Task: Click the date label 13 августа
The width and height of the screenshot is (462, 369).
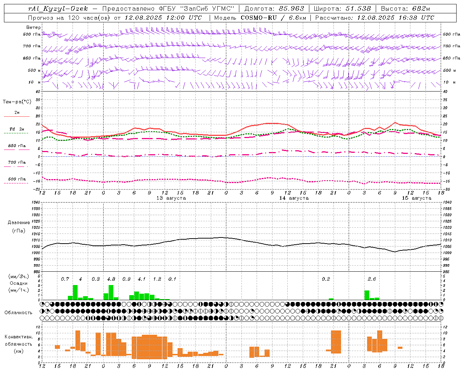Action: tap(171, 198)
